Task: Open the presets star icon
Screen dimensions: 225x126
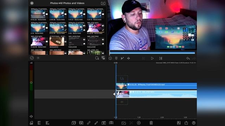Action: 104,123
